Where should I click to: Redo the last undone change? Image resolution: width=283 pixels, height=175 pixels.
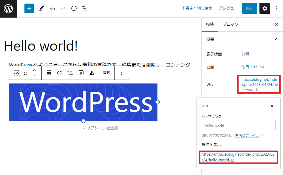[63, 8]
